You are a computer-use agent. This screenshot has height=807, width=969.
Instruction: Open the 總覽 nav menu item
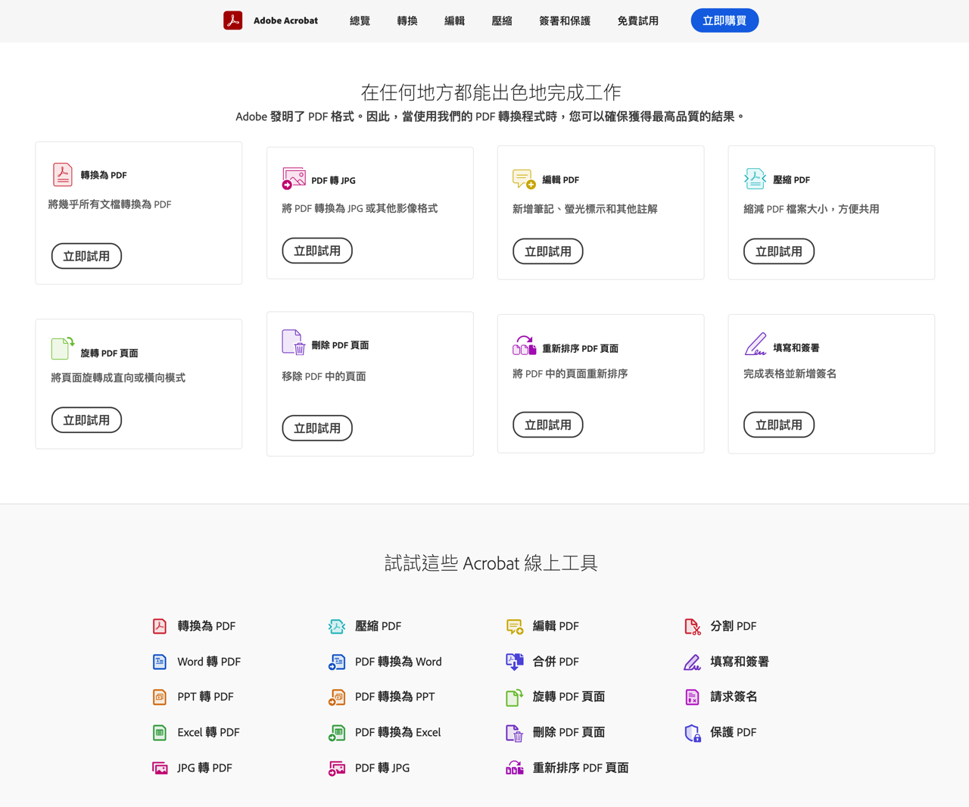[x=360, y=20]
